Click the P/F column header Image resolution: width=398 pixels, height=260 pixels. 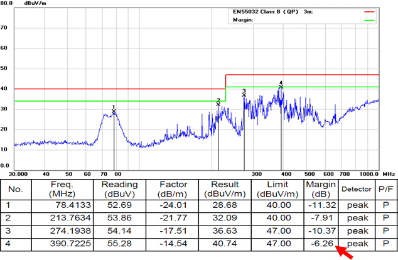(x=386, y=189)
